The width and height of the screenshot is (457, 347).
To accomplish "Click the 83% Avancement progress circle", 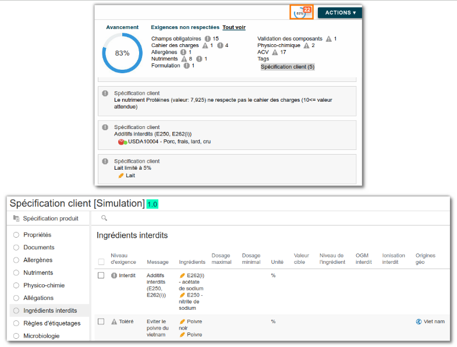I will point(122,53).
